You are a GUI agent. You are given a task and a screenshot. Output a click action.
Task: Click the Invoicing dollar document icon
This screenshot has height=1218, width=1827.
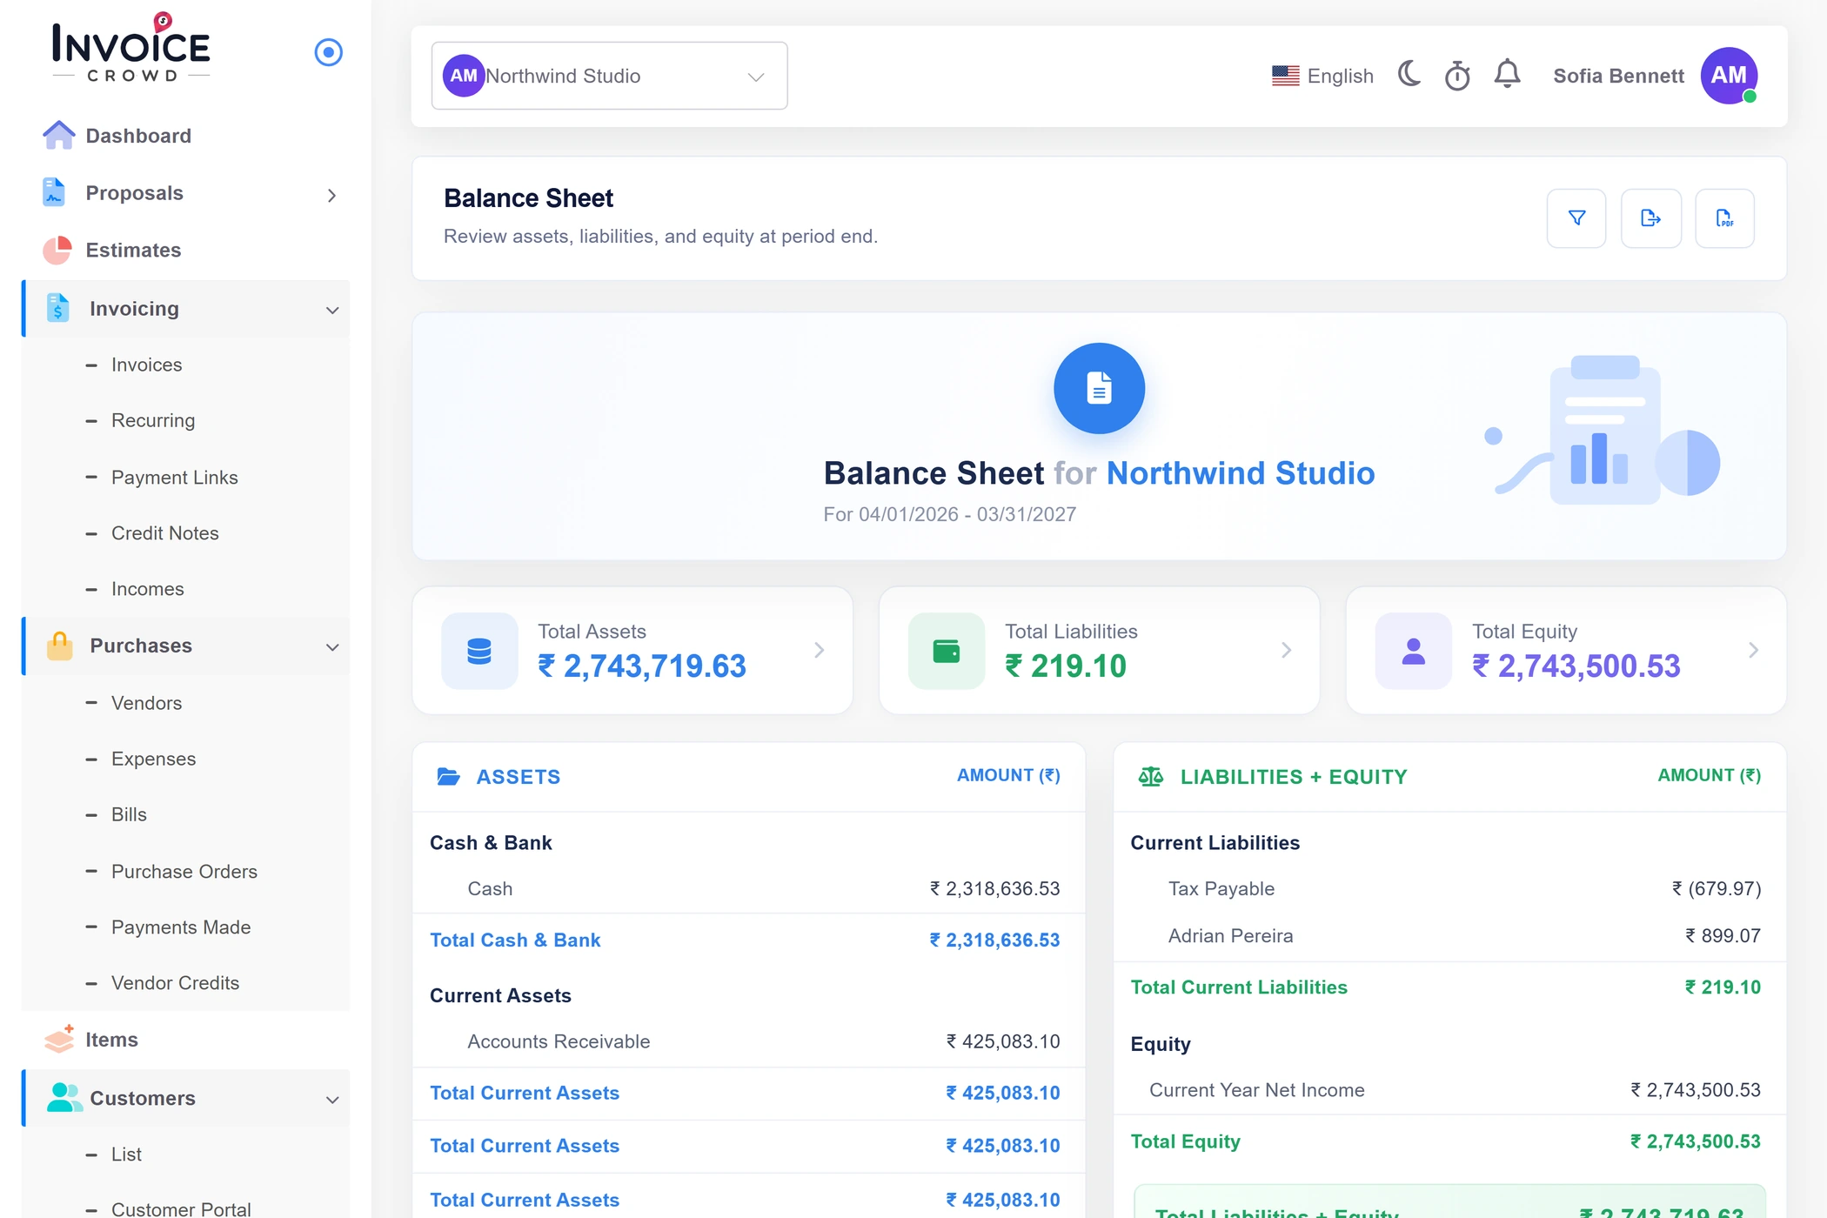58,308
